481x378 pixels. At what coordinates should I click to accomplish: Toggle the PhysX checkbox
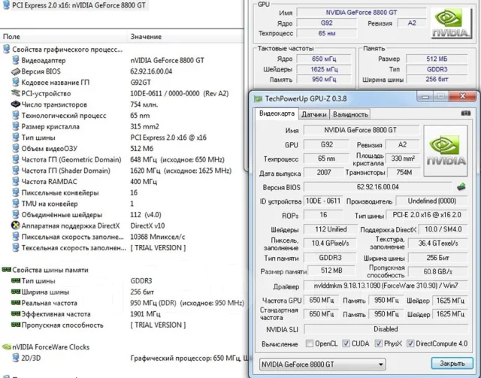(x=379, y=343)
